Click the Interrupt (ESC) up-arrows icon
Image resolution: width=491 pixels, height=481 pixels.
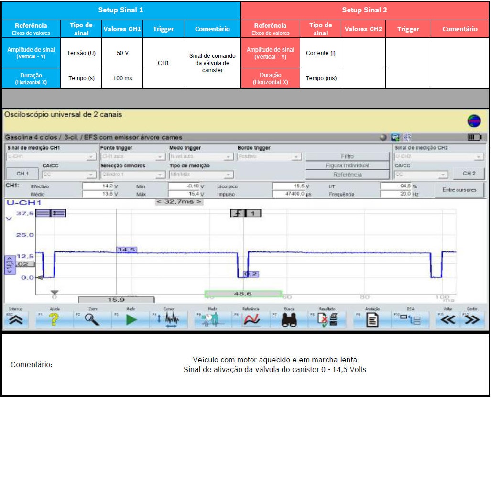pos(16,320)
